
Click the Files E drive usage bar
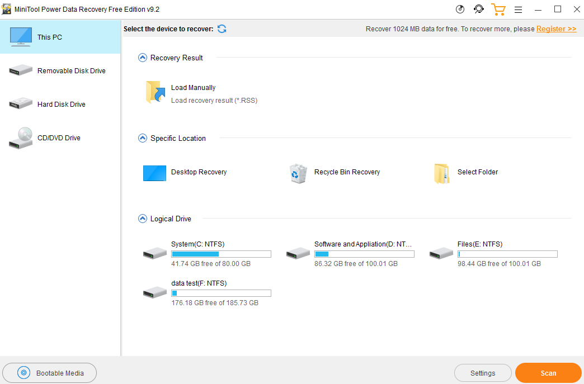coord(508,254)
